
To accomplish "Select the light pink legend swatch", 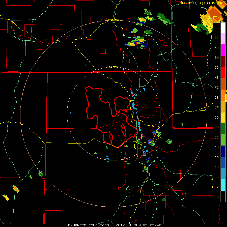I will click(x=223, y=39).
